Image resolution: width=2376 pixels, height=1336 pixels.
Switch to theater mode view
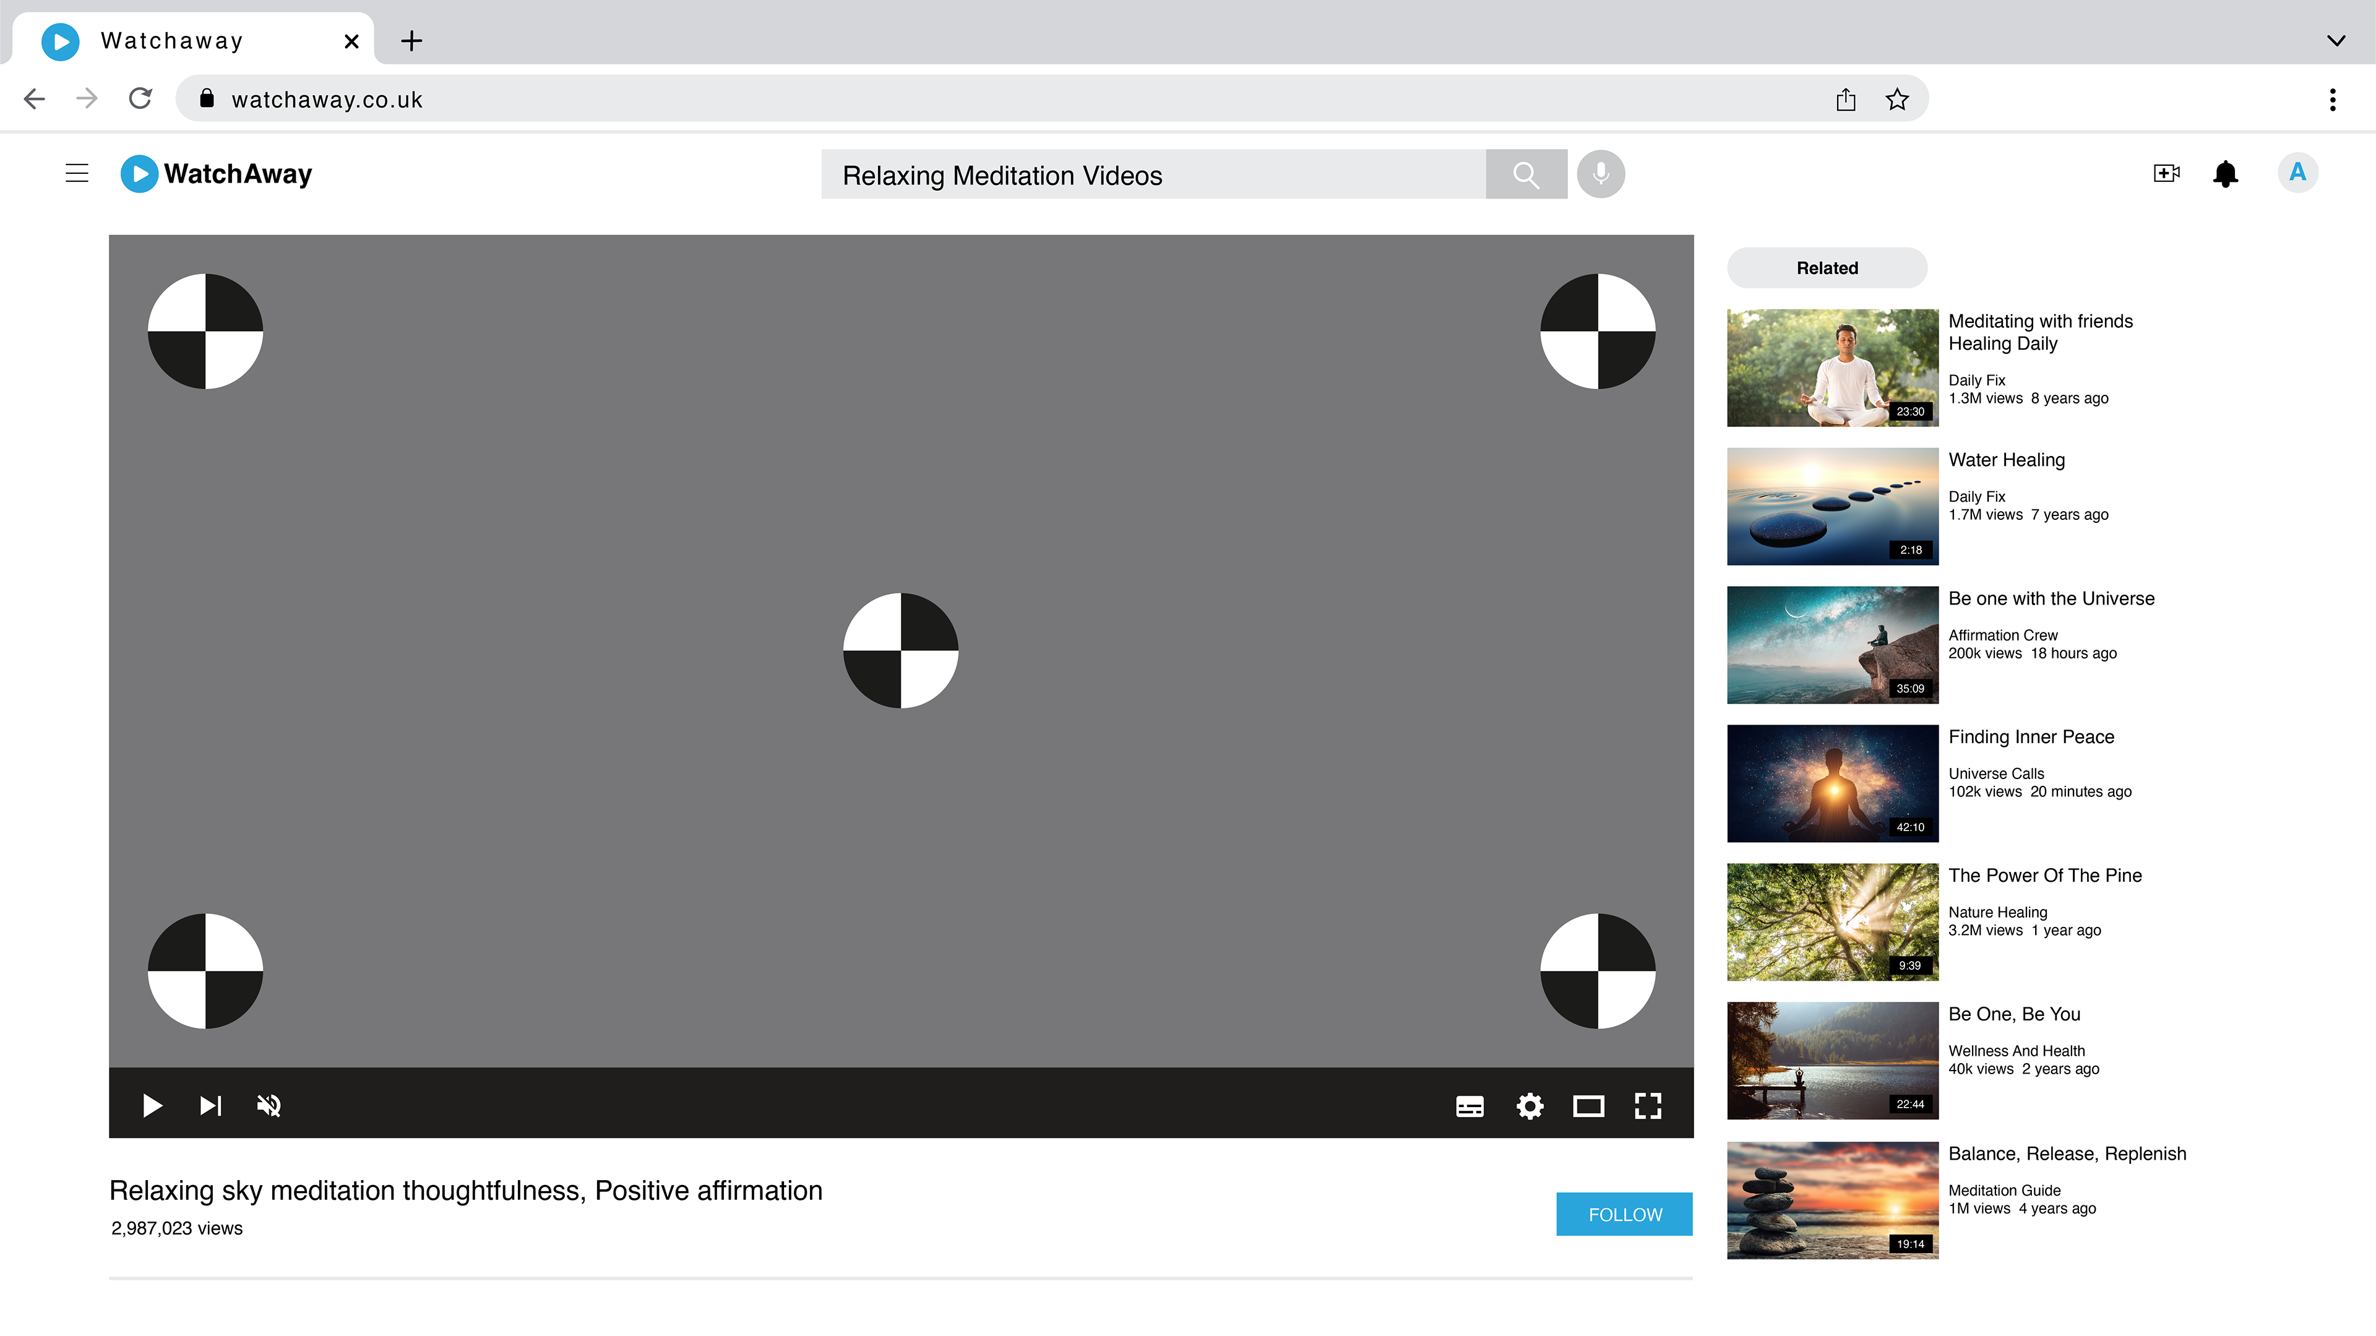click(x=1588, y=1105)
